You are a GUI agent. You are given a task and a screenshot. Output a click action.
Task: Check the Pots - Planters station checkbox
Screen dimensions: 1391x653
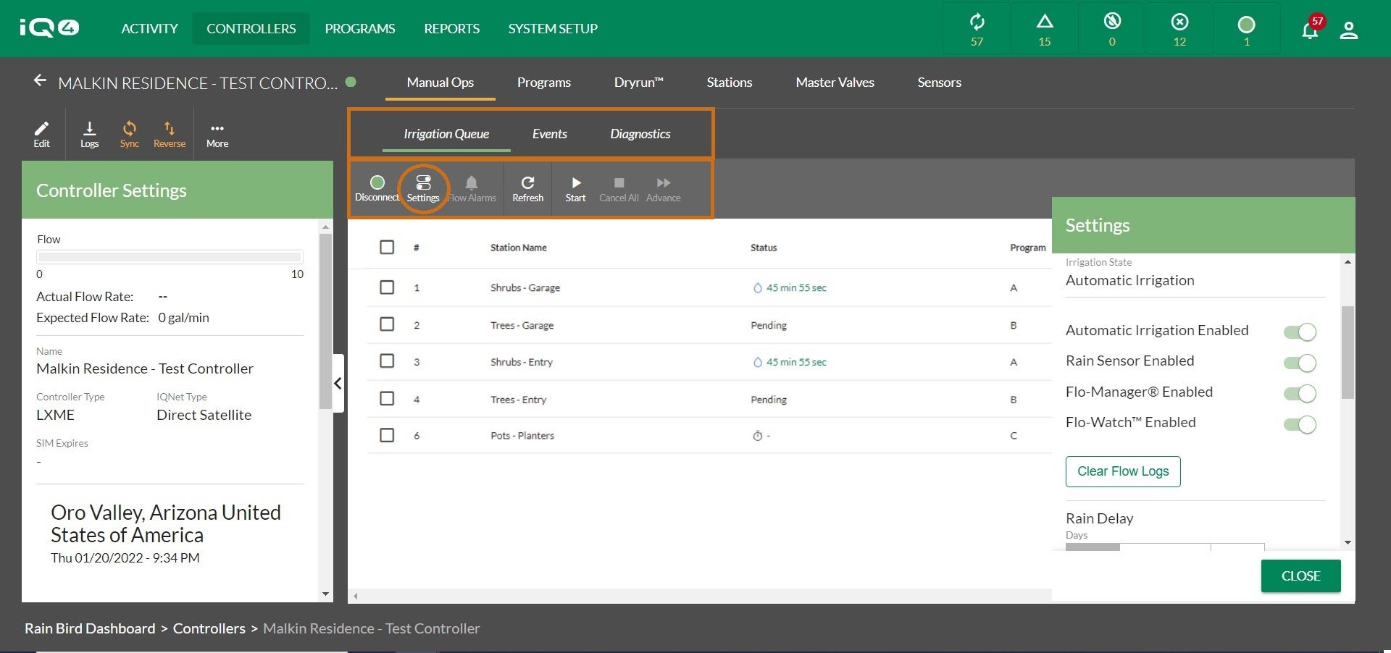(x=387, y=435)
